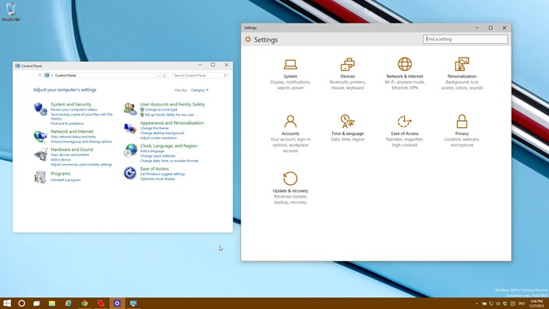Image resolution: width=549 pixels, height=309 pixels.
Task: Click the Change desktop background link
Action: [x=162, y=133]
